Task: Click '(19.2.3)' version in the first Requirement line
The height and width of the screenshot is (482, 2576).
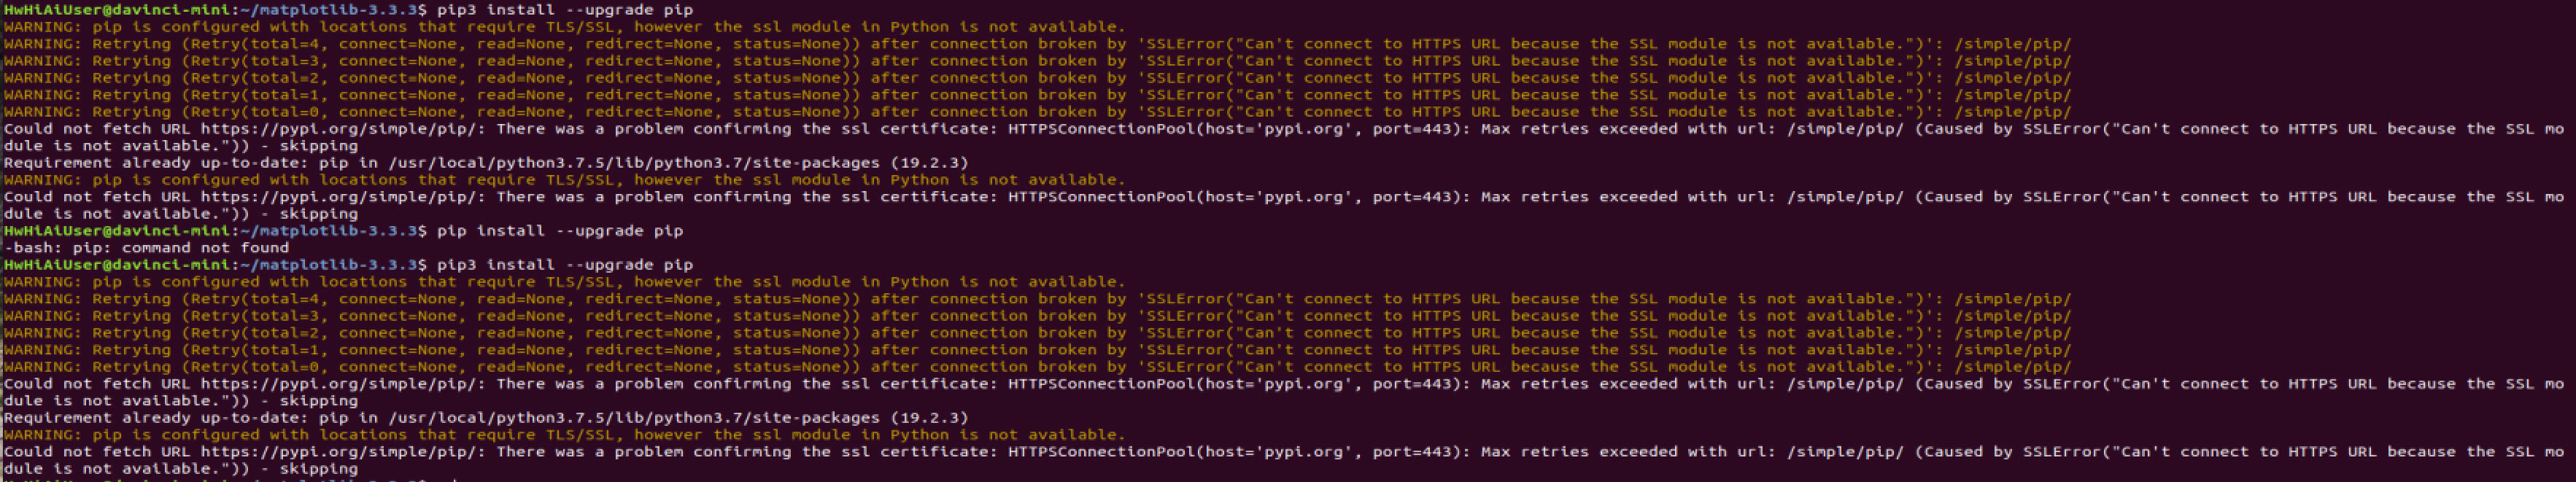Action: [929, 162]
